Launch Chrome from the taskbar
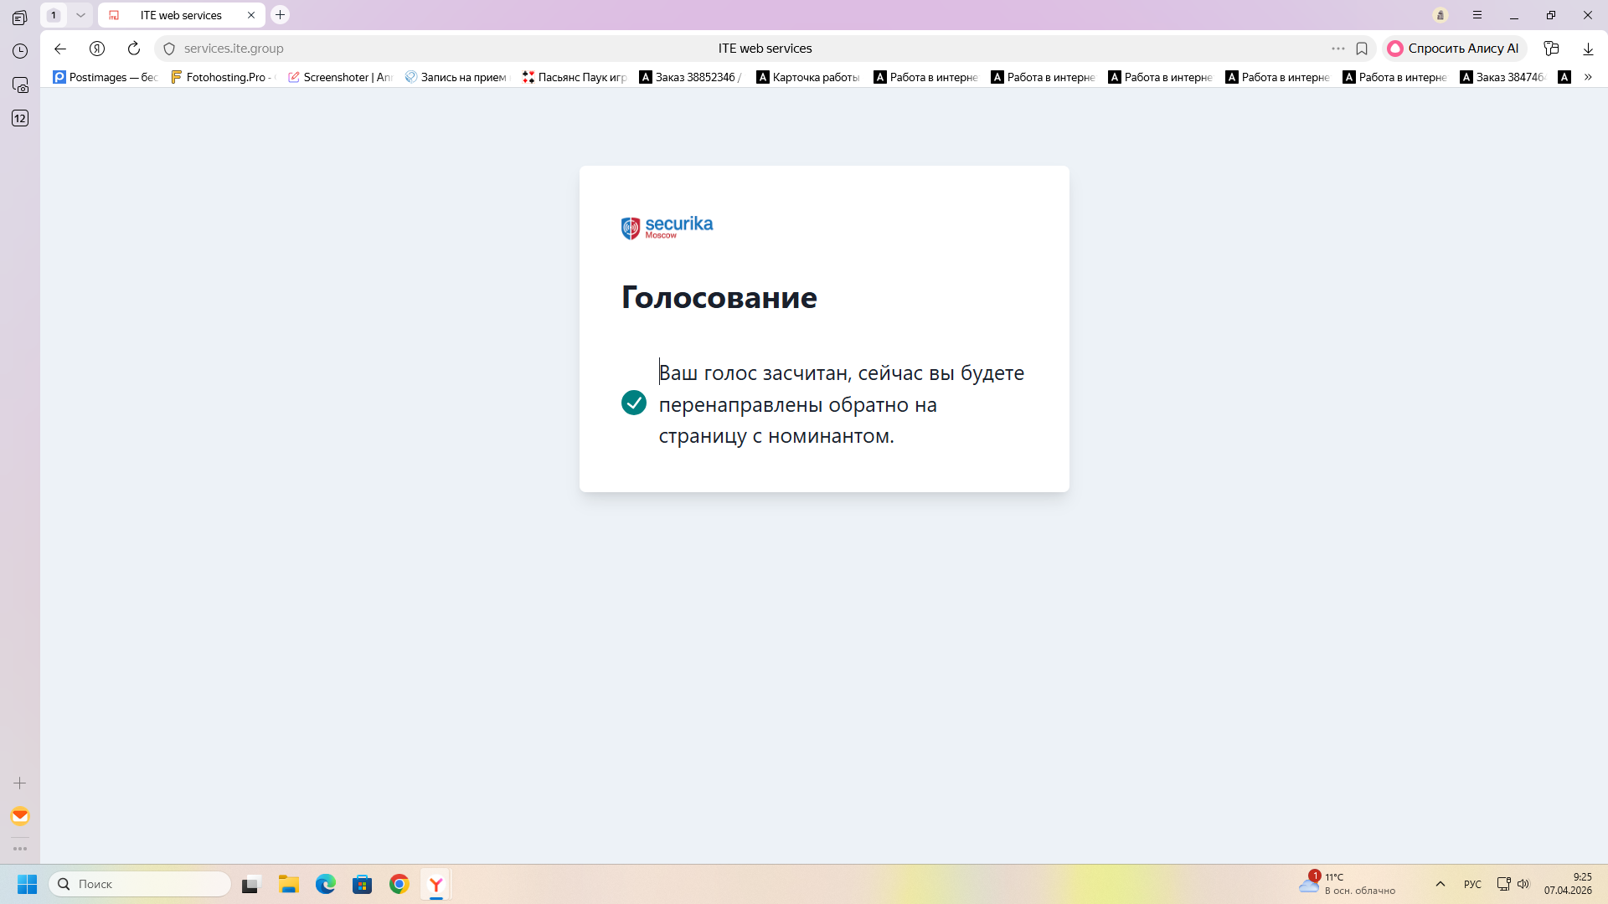This screenshot has width=1608, height=904. click(x=399, y=884)
